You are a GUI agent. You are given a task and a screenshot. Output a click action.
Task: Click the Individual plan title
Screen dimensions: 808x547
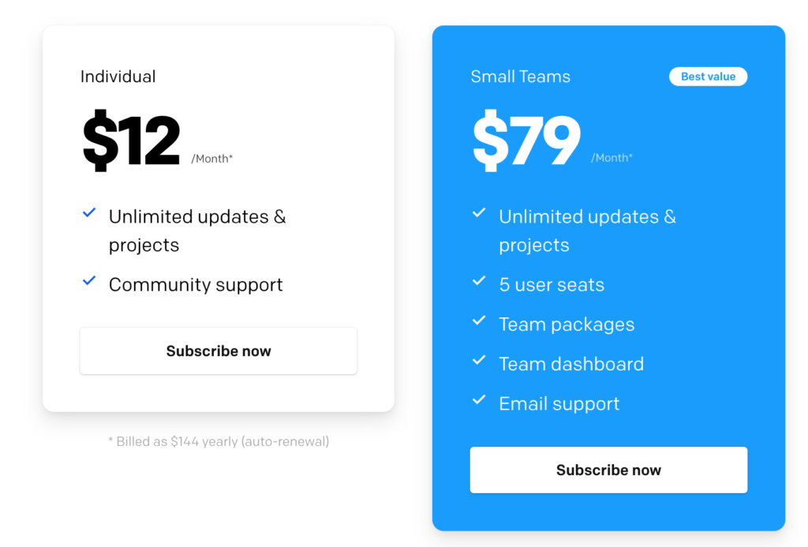(x=118, y=77)
